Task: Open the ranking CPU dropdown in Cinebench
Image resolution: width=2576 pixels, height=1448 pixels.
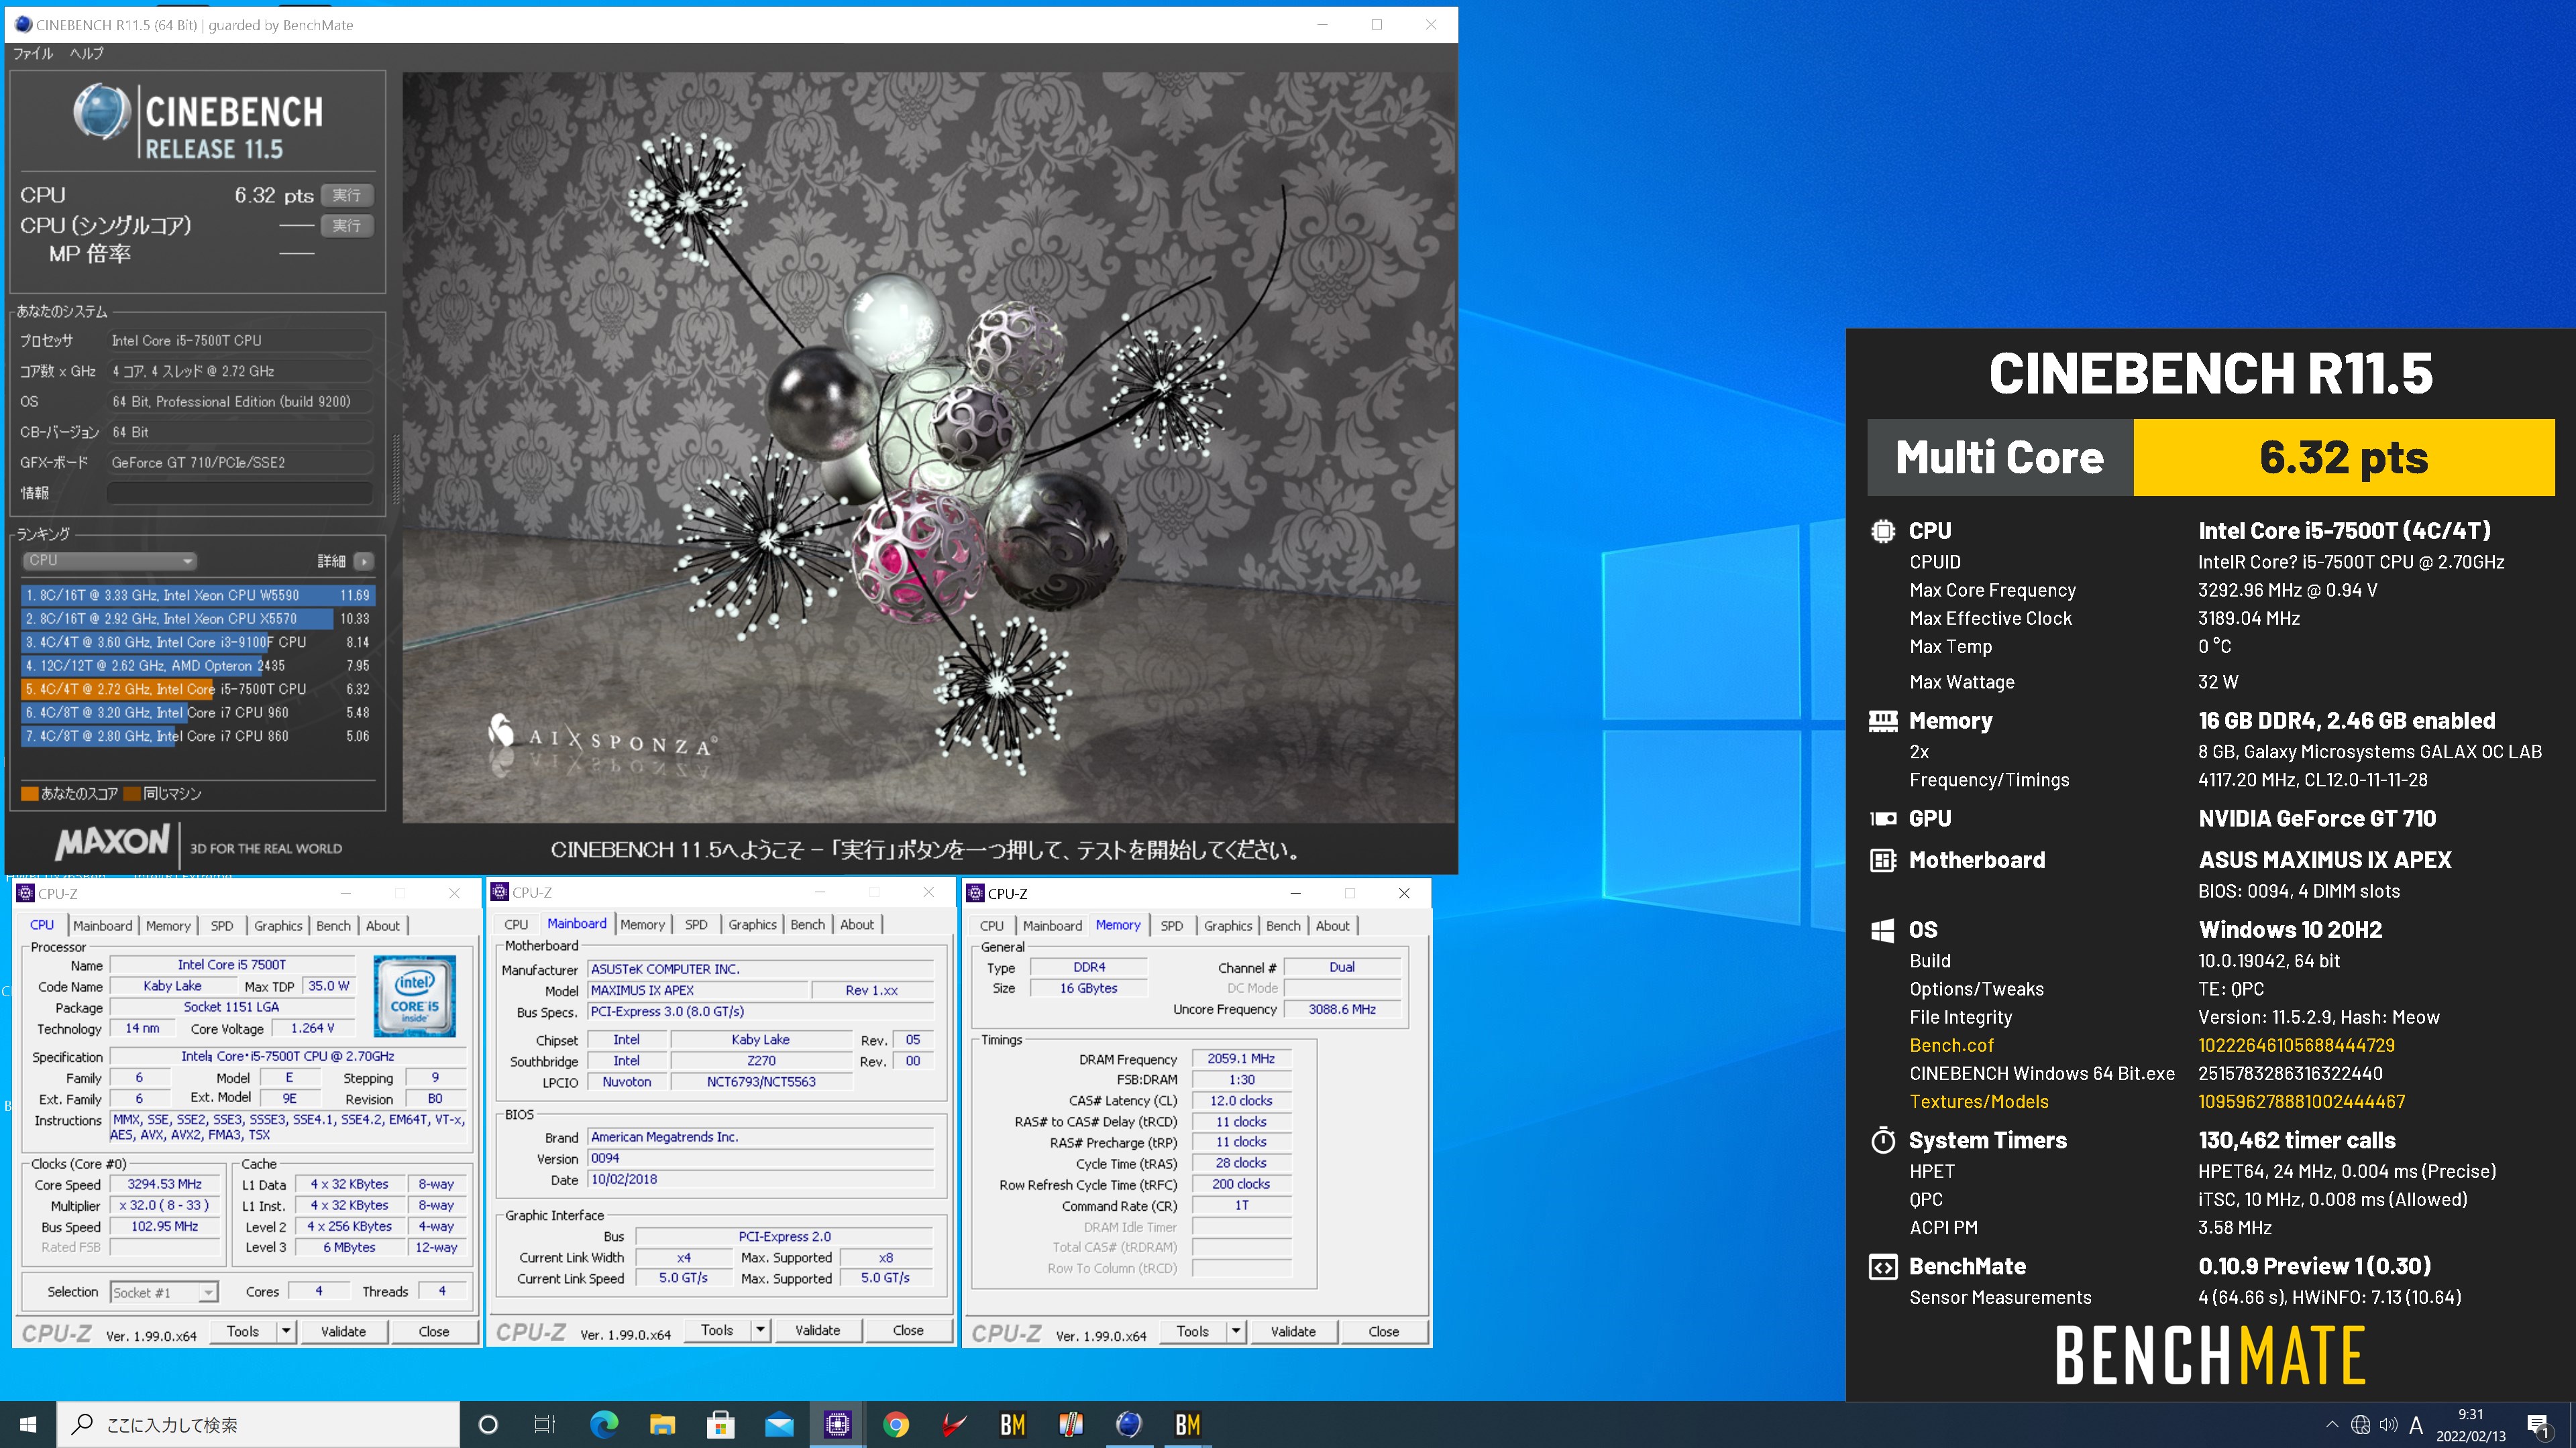Action: pyautogui.click(x=109, y=560)
